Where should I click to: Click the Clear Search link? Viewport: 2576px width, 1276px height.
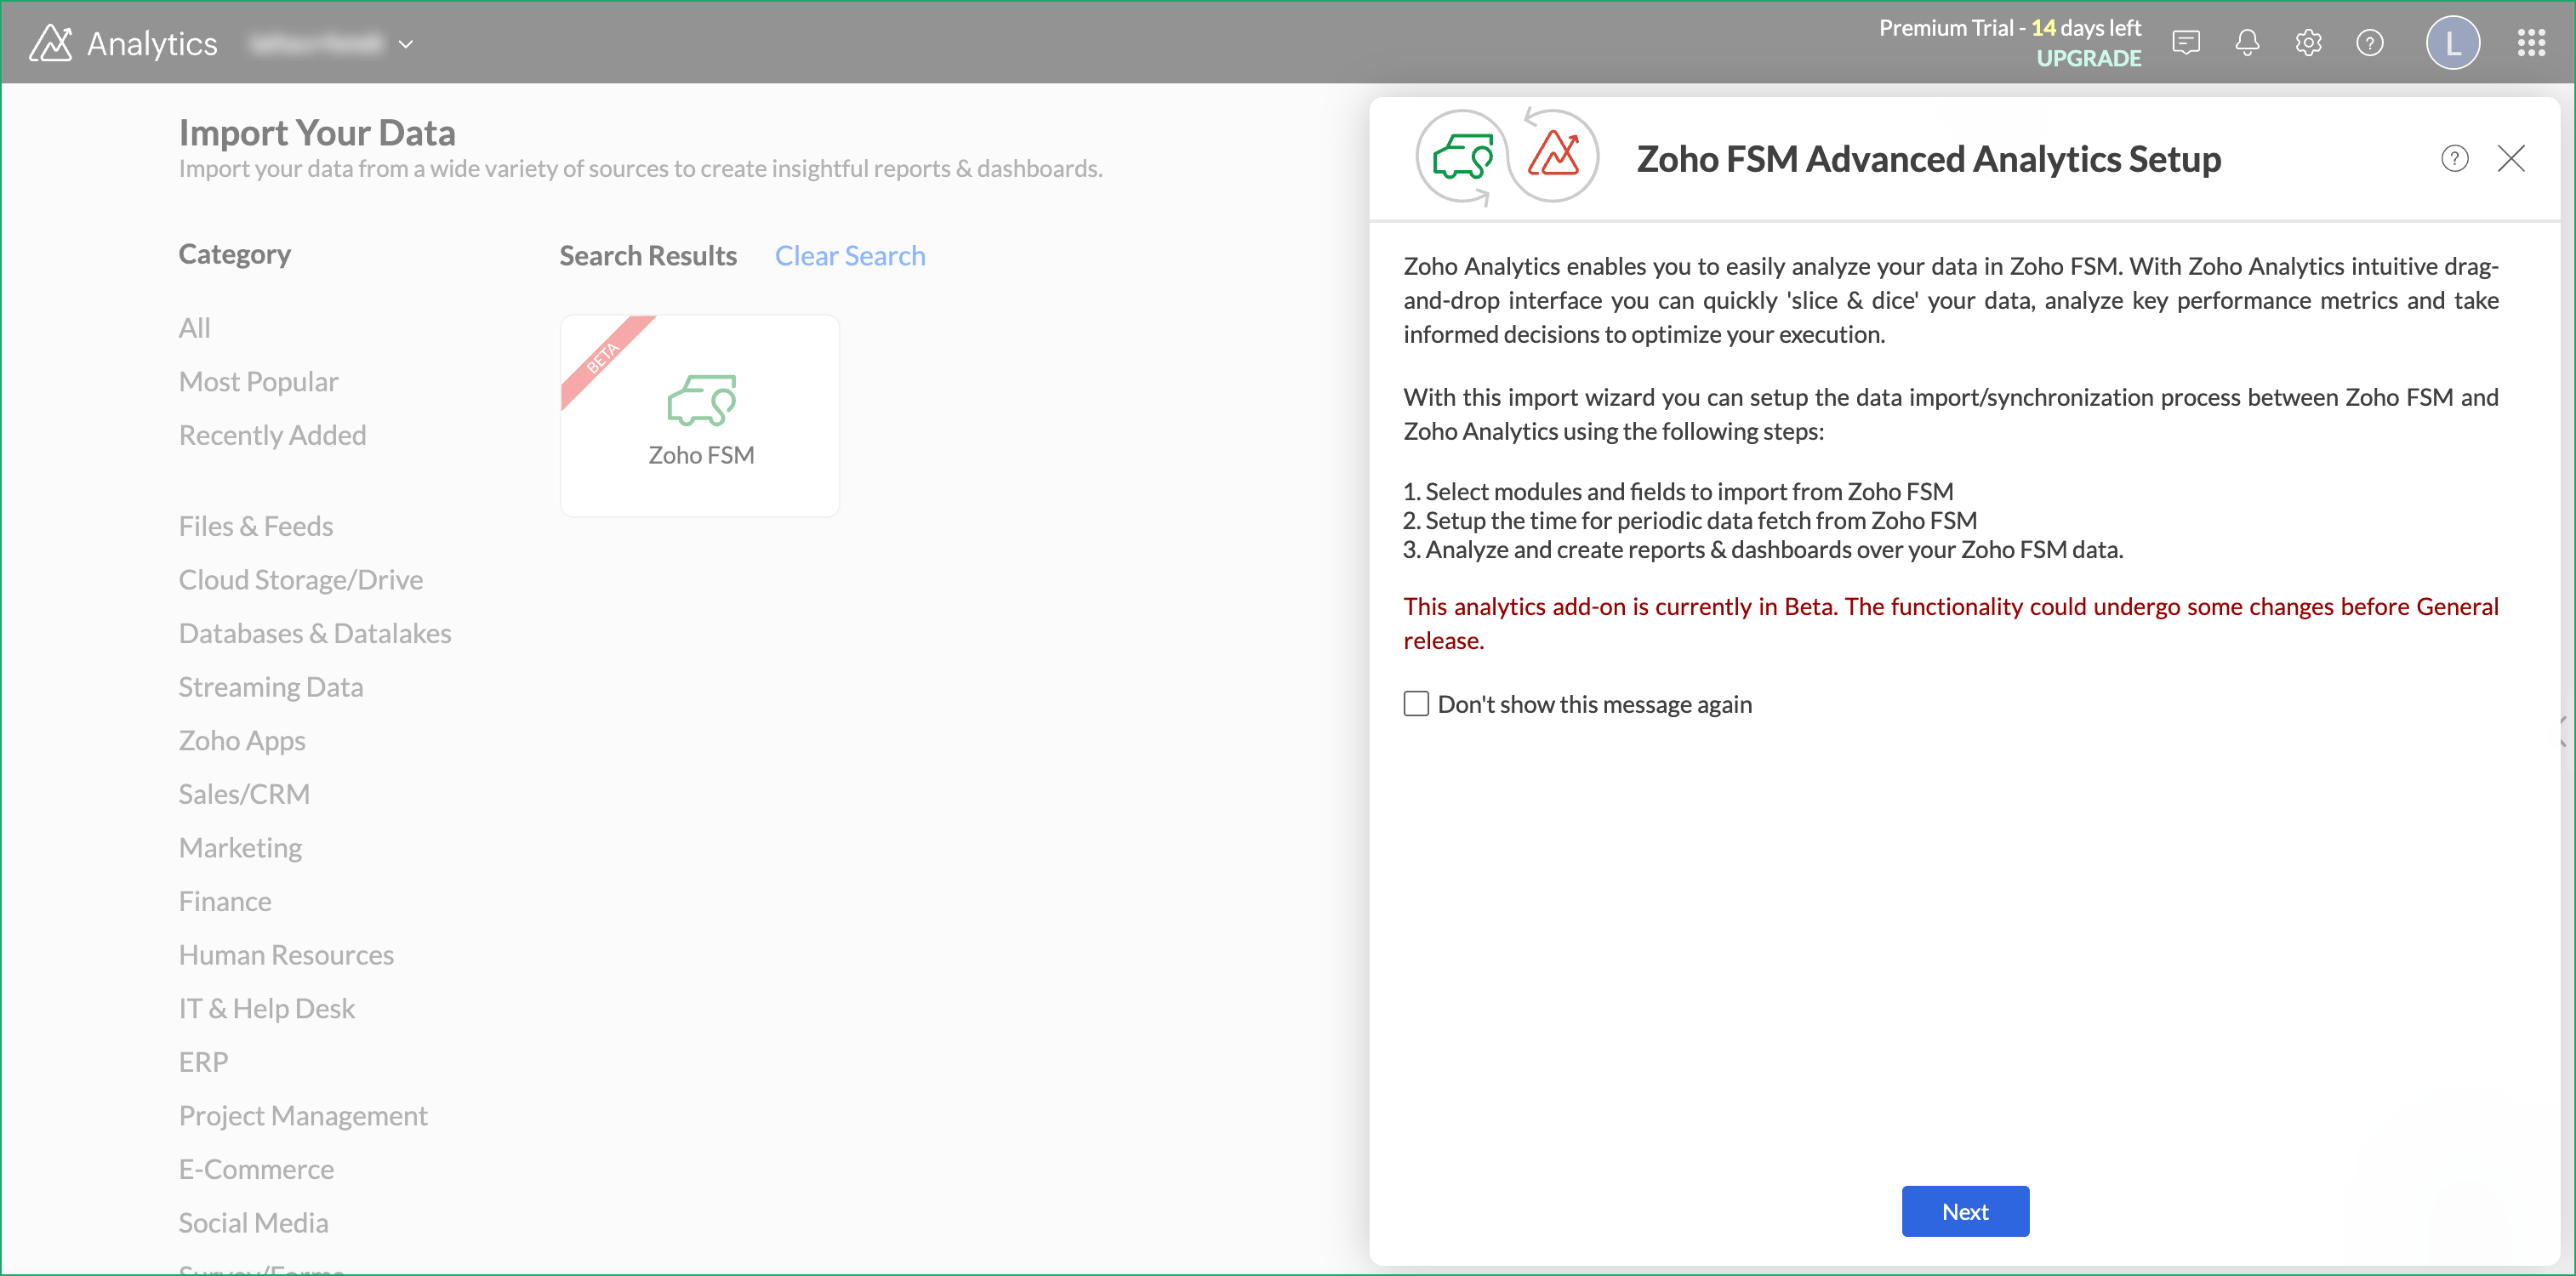click(x=849, y=256)
